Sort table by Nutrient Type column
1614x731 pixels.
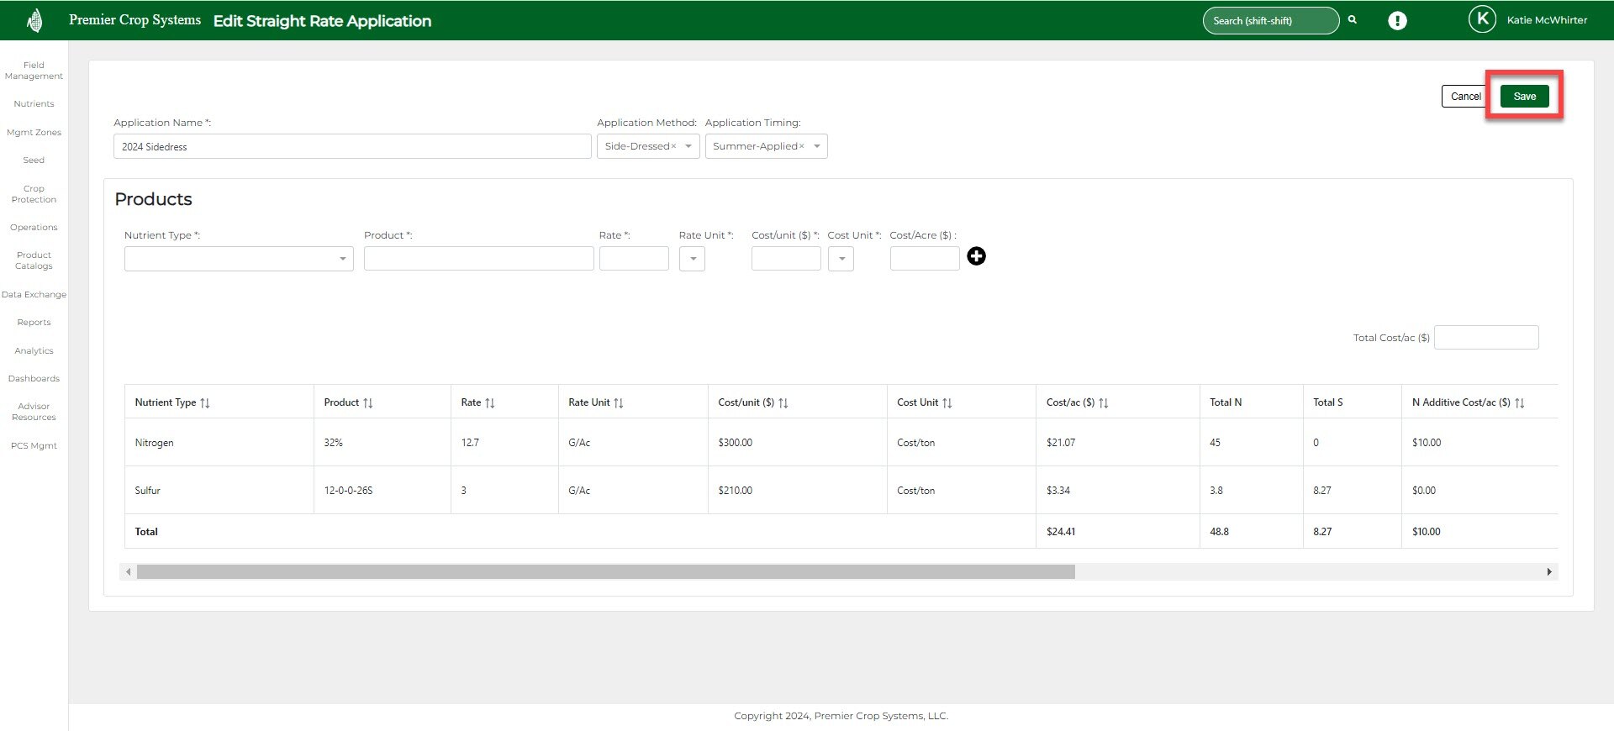205,403
